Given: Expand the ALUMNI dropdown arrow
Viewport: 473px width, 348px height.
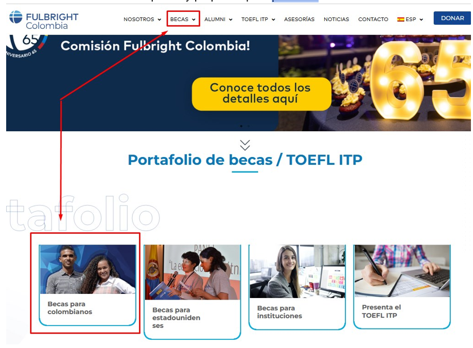Looking at the screenshot, I should (x=231, y=20).
